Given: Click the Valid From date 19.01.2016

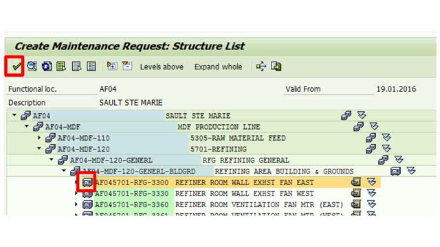Looking at the screenshot, I should pos(396,89).
